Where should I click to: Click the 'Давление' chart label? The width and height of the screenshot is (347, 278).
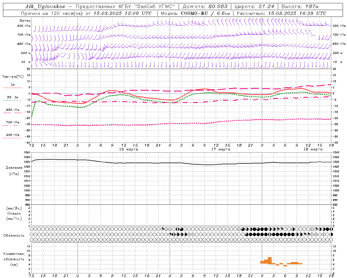pyautogui.click(x=14, y=168)
